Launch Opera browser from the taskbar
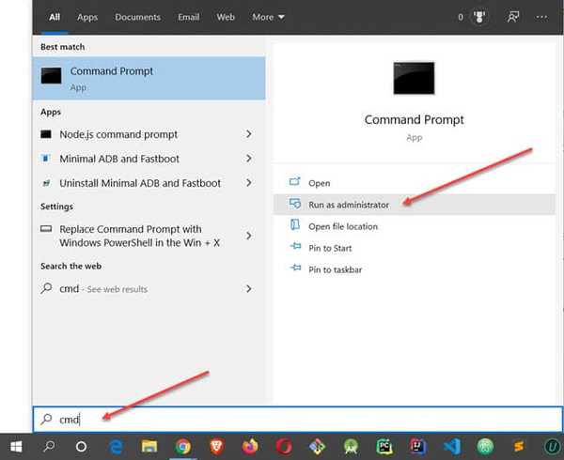This screenshot has width=564, height=460. (x=284, y=447)
